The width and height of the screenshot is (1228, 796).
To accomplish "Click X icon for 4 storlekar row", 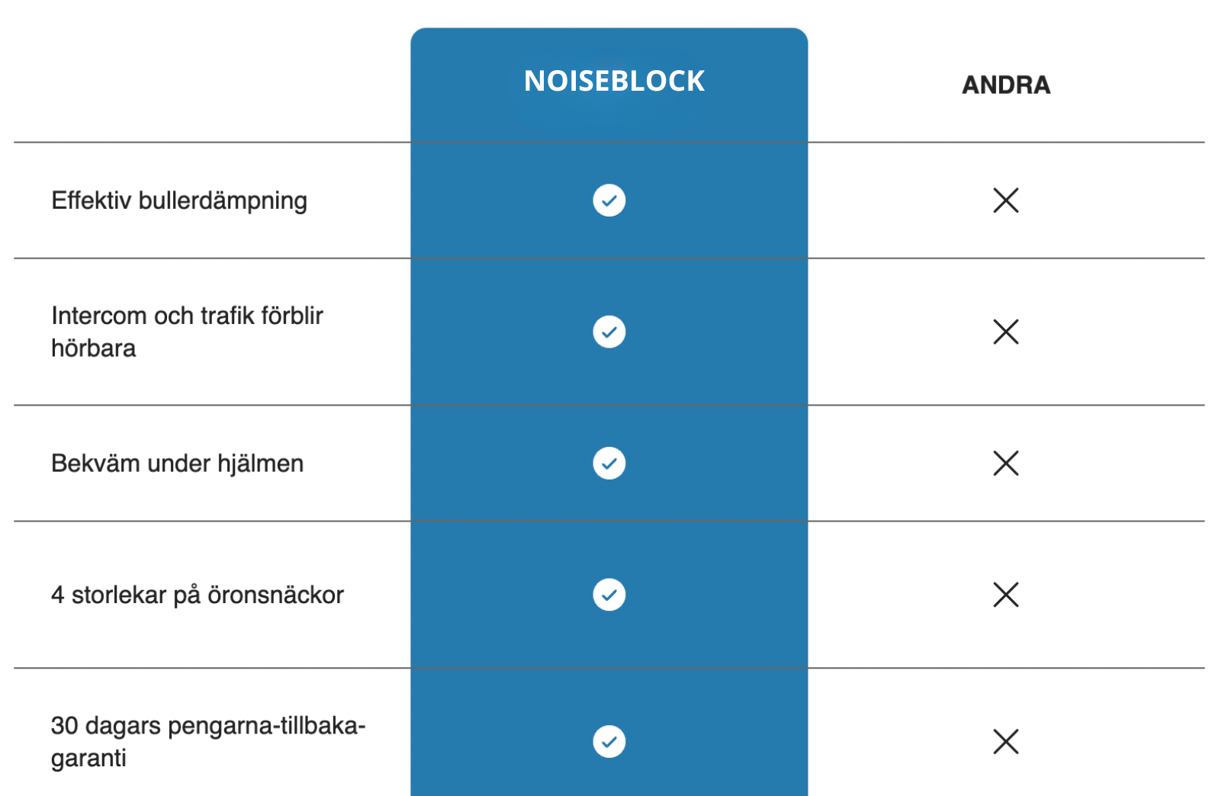I will click(x=1005, y=595).
